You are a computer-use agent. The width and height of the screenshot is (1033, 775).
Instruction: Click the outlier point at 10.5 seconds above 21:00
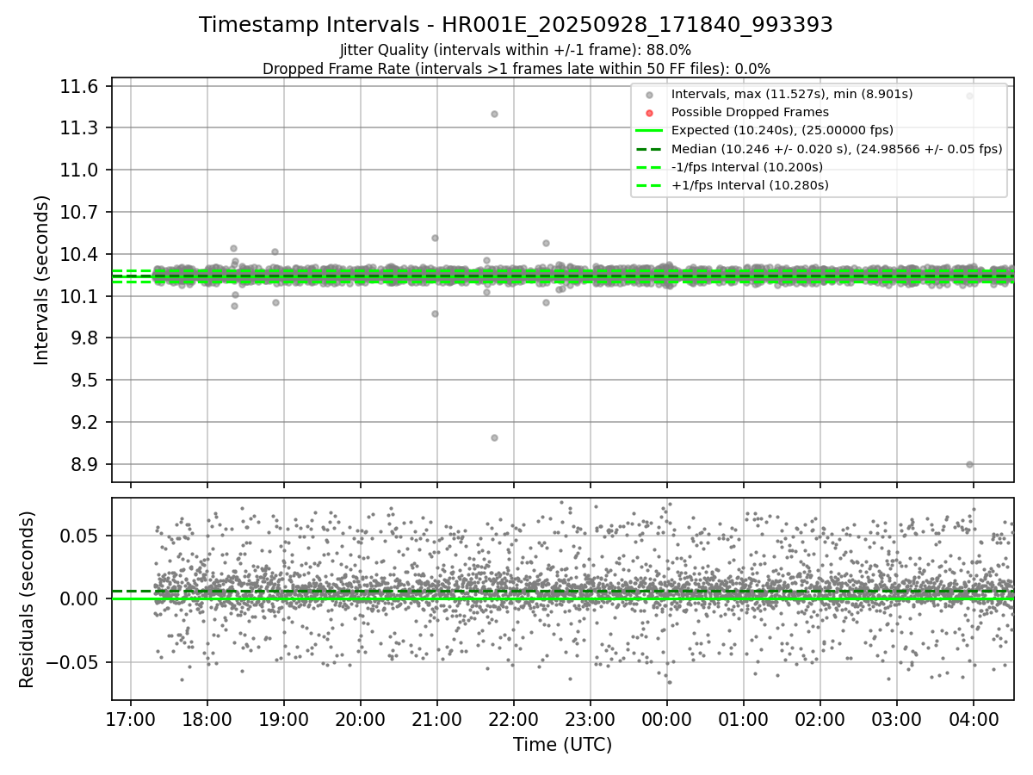click(x=435, y=238)
